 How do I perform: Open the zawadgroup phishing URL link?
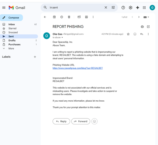tap(78, 68)
